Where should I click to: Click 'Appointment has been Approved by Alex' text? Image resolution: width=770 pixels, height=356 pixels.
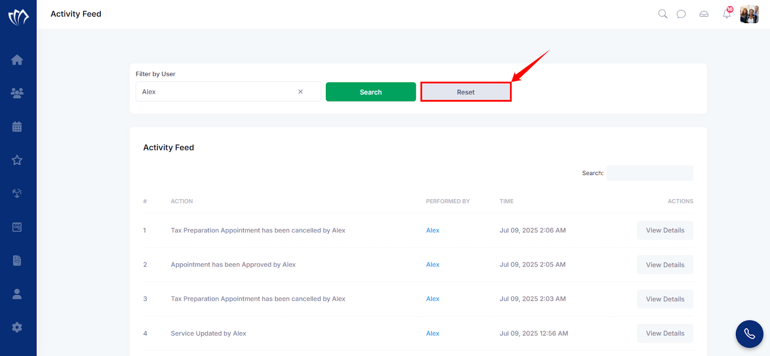pos(233,265)
